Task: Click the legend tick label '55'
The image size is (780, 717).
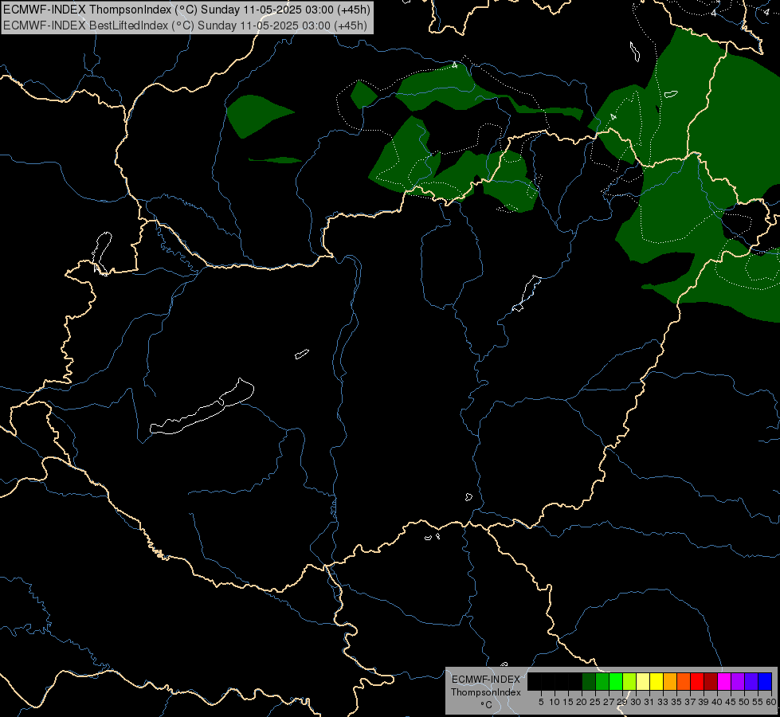Action: pyautogui.click(x=758, y=702)
